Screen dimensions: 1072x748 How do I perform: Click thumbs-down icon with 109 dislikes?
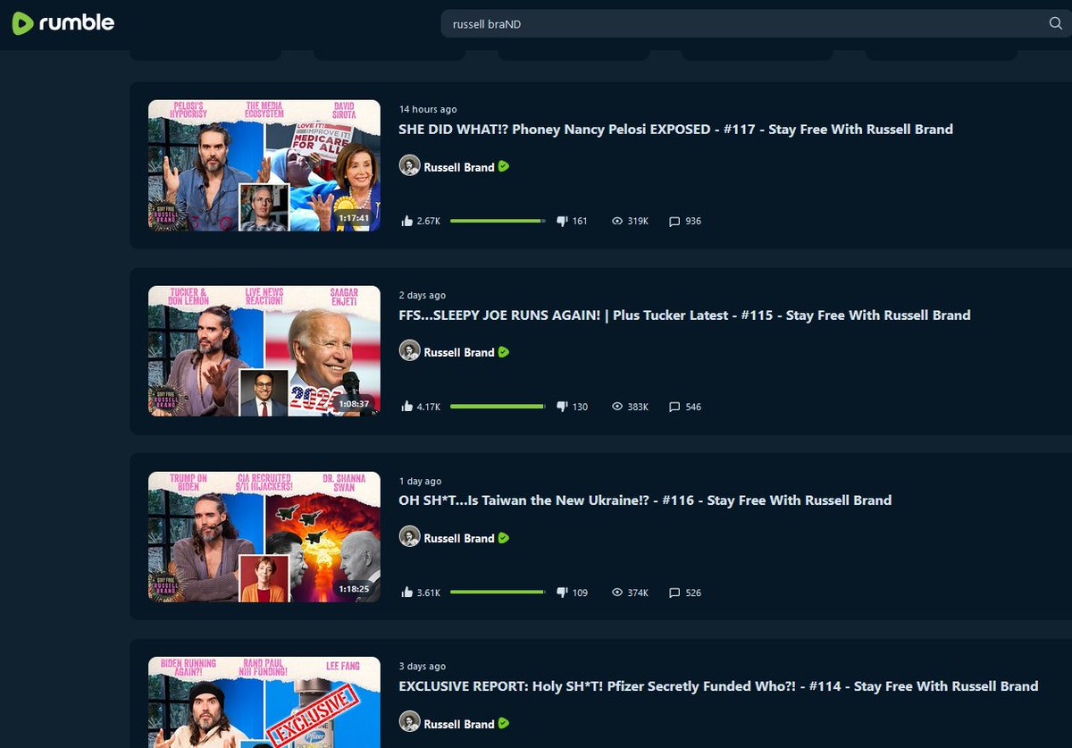(562, 593)
